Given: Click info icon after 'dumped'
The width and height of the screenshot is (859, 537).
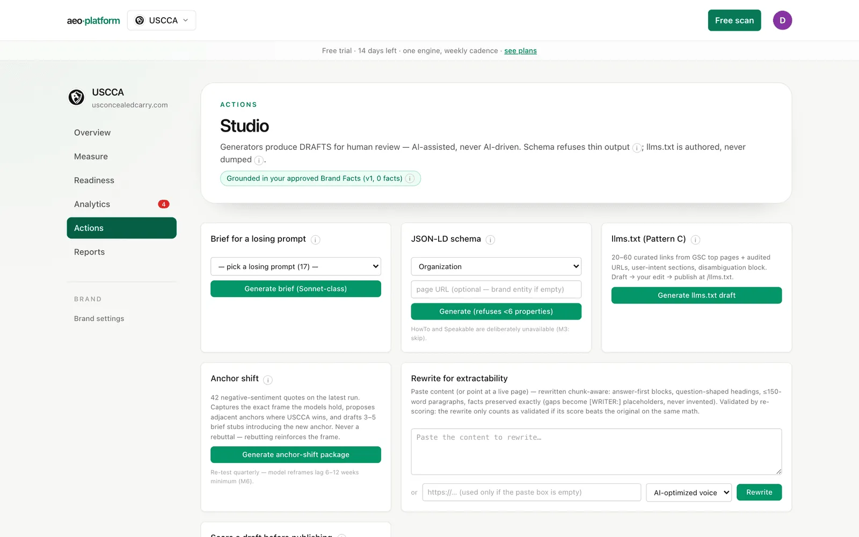Looking at the screenshot, I should [x=259, y=160].
